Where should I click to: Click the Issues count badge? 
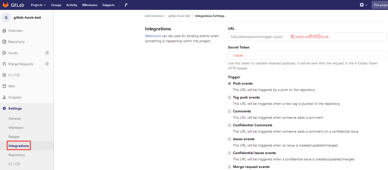click(x=47, y=53)
